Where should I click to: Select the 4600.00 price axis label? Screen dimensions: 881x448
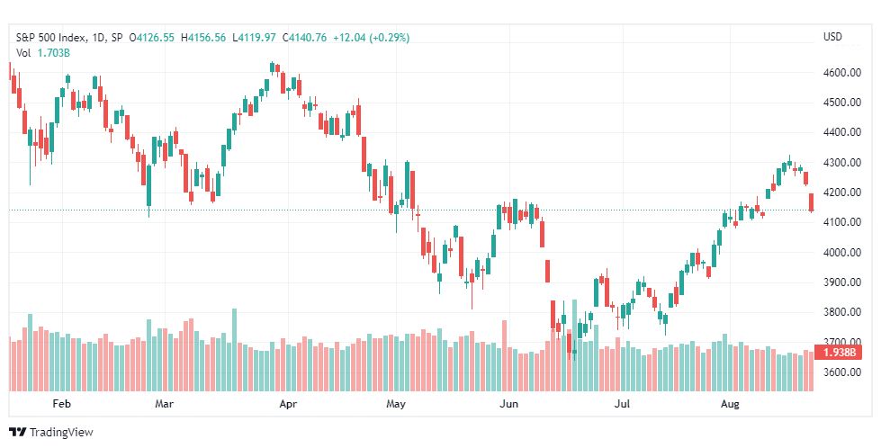point(843,73)
